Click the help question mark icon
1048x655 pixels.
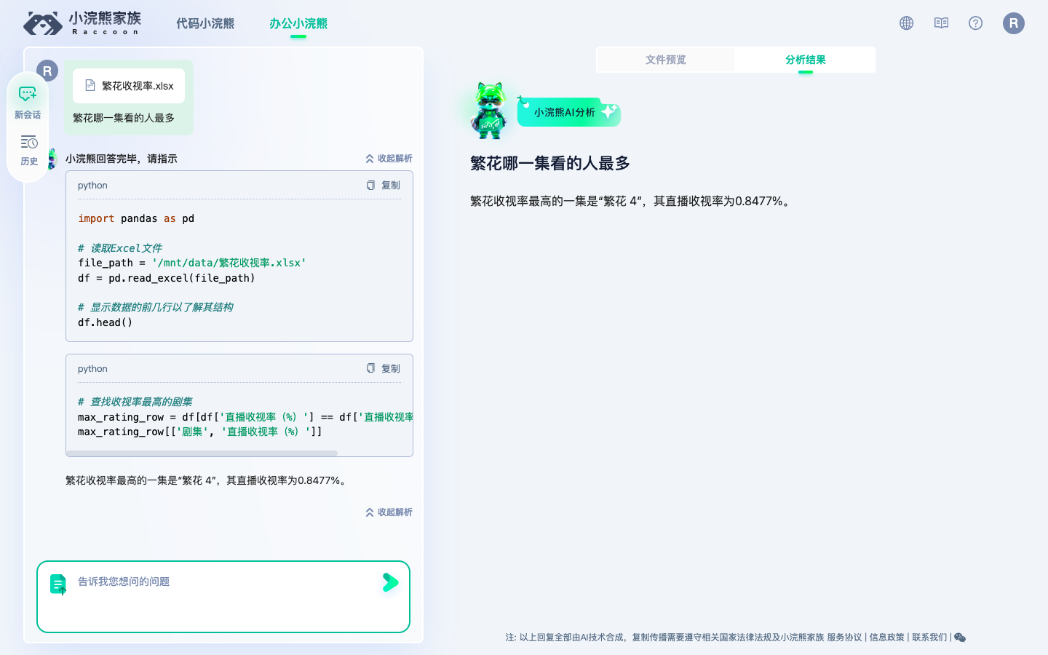point(975,23)
